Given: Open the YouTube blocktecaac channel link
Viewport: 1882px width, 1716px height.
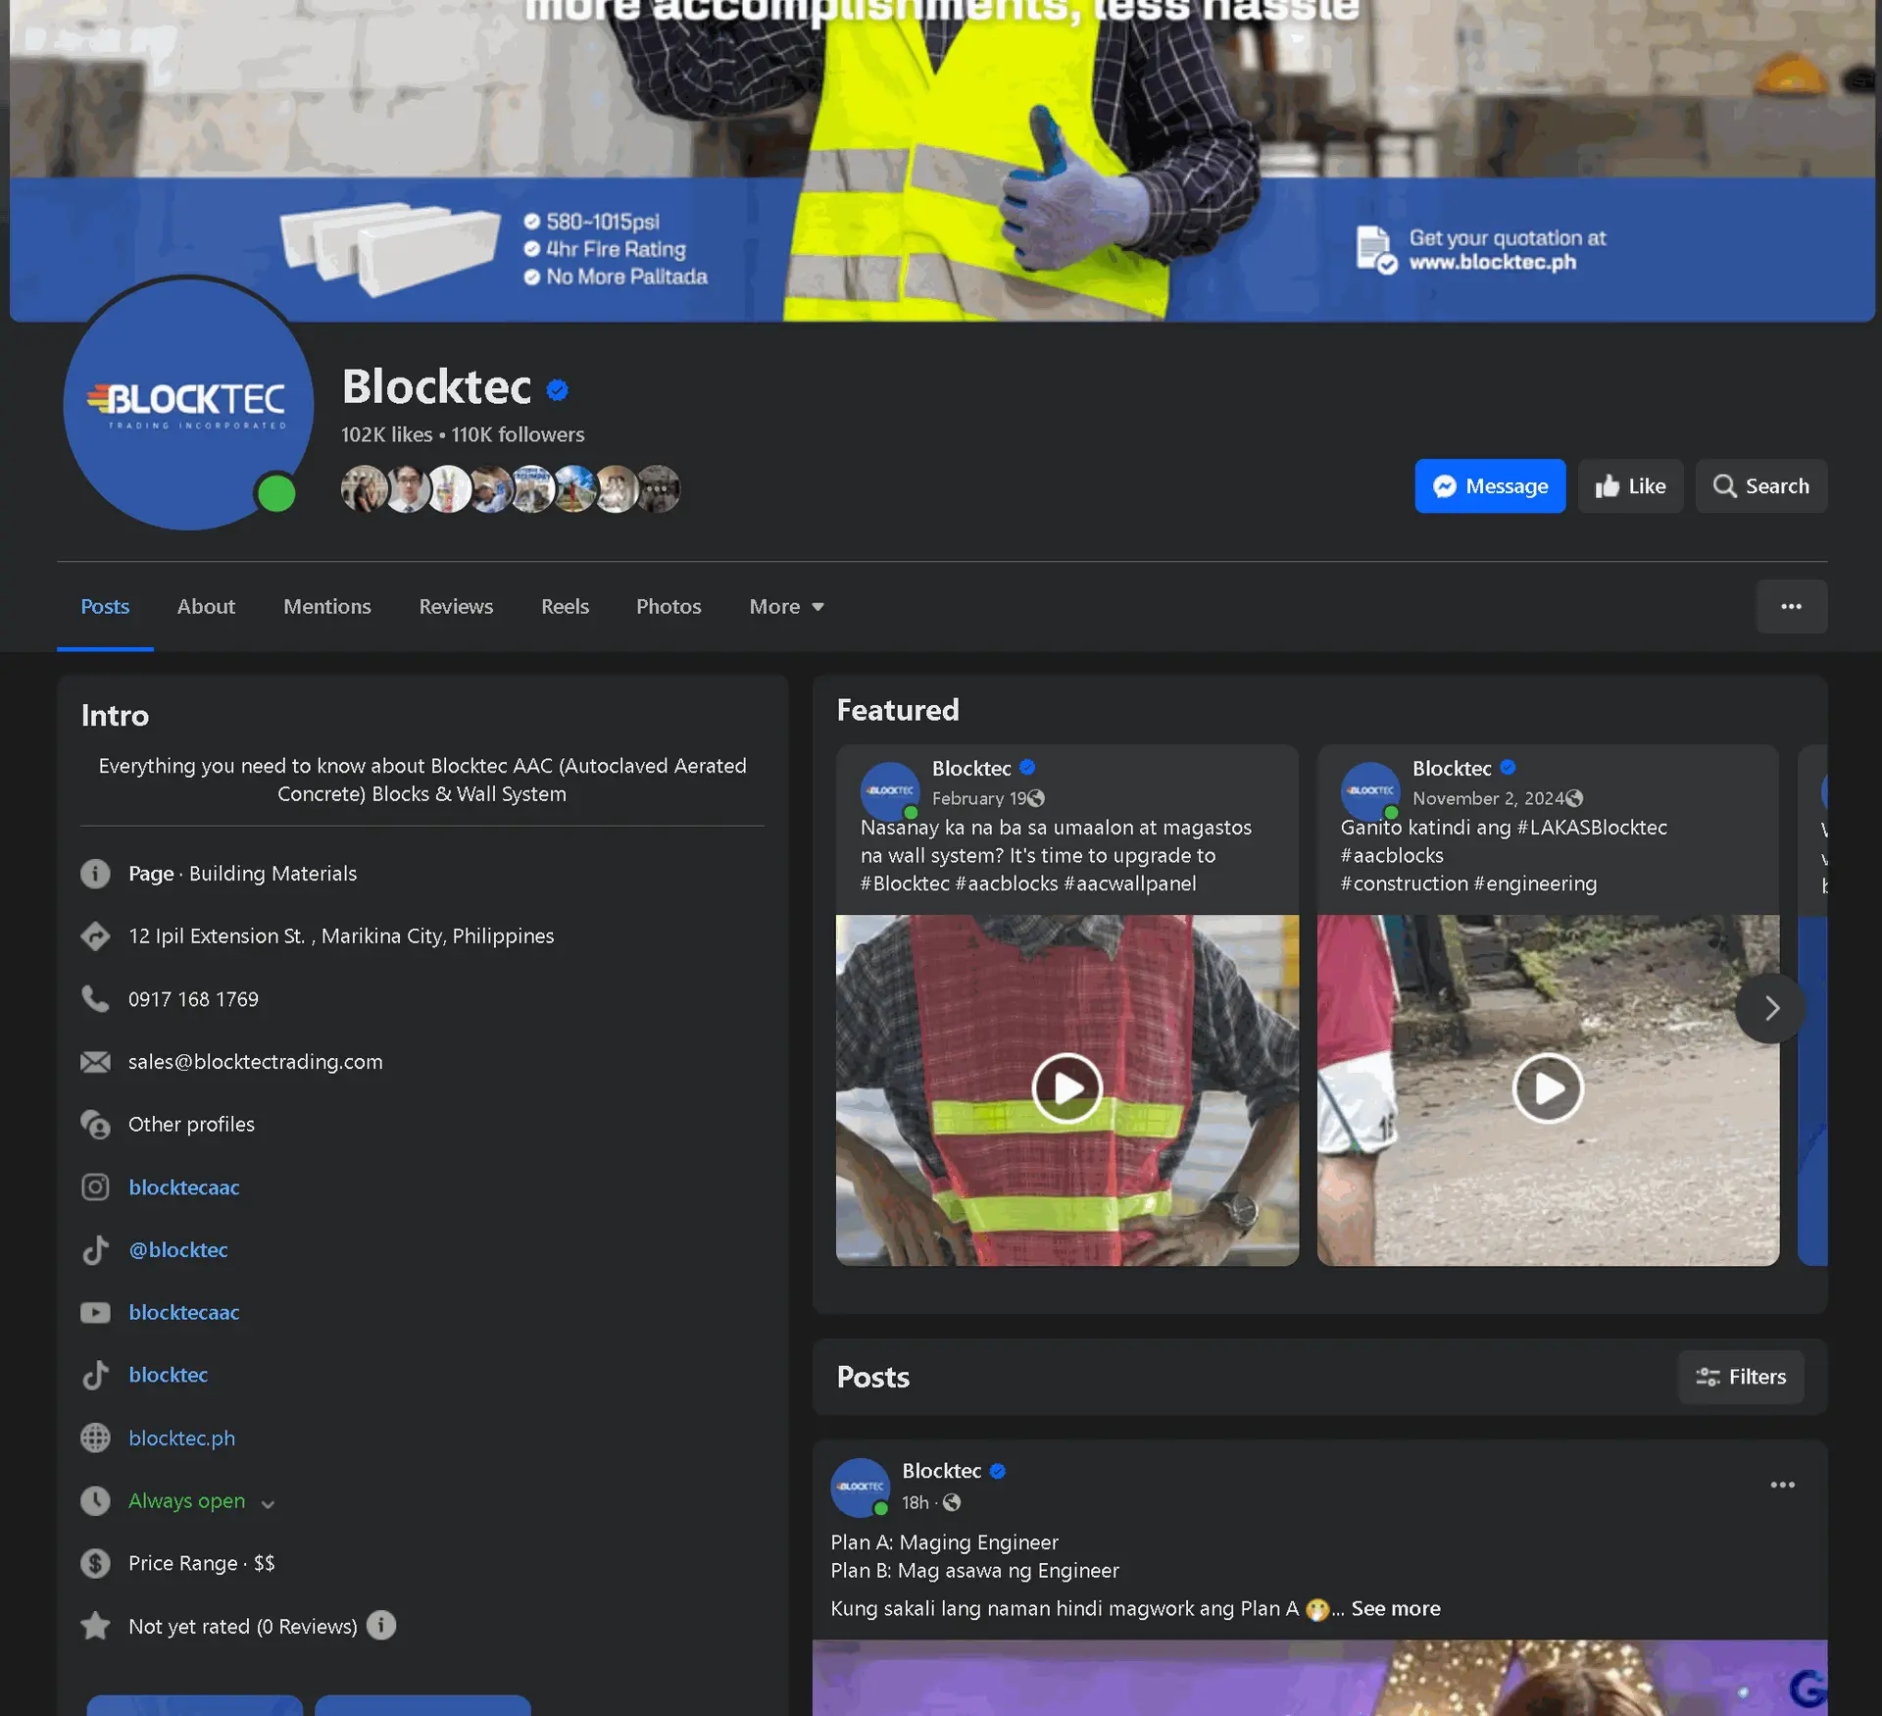Looking at the screenshot, I should coord(183,1313).
